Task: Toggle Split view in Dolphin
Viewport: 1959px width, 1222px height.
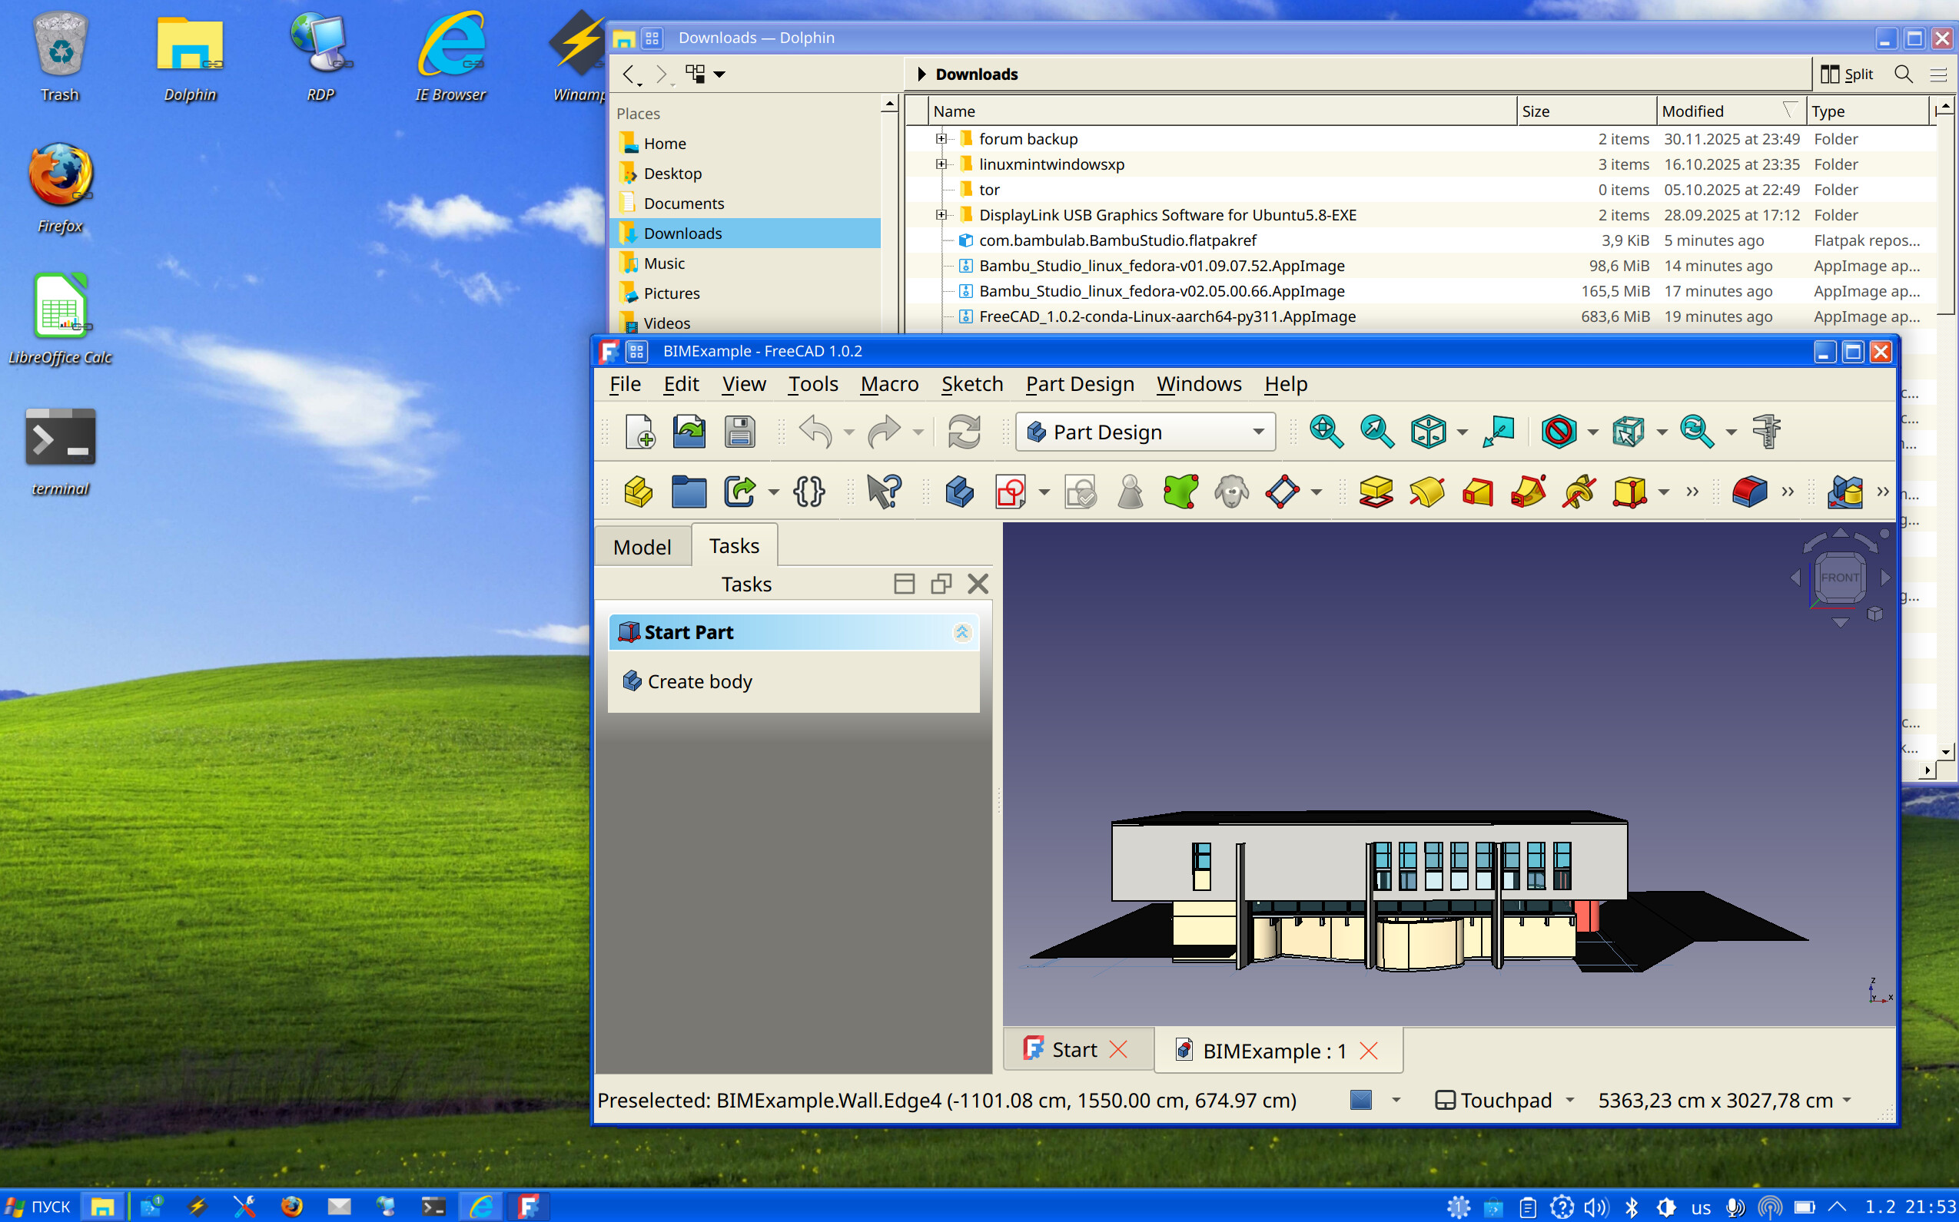Action: coord(1848,75)
